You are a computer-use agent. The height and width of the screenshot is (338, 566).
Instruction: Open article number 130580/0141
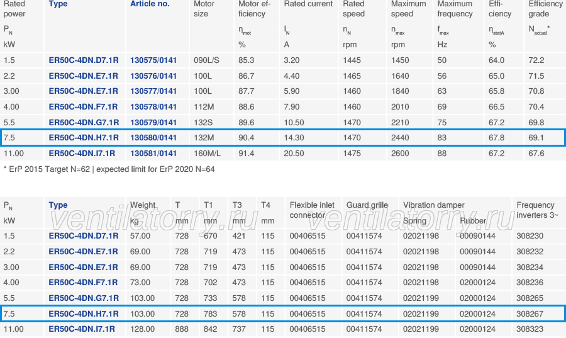[153, 138]
